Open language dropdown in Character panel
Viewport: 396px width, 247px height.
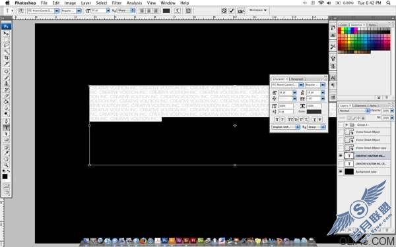coord(286,127)
